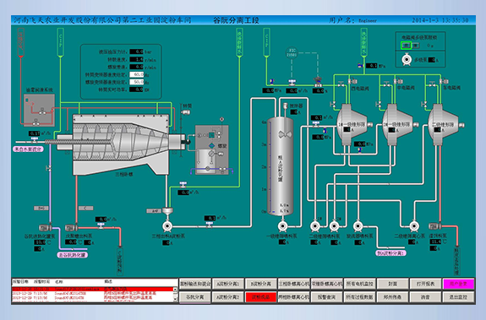486x320 pixels.
Task: Toggle the west solenoid valve symbol
Action: [x=352, y=81]
